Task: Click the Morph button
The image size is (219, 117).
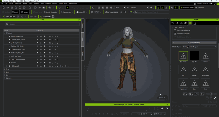Action: coord(25,12)
